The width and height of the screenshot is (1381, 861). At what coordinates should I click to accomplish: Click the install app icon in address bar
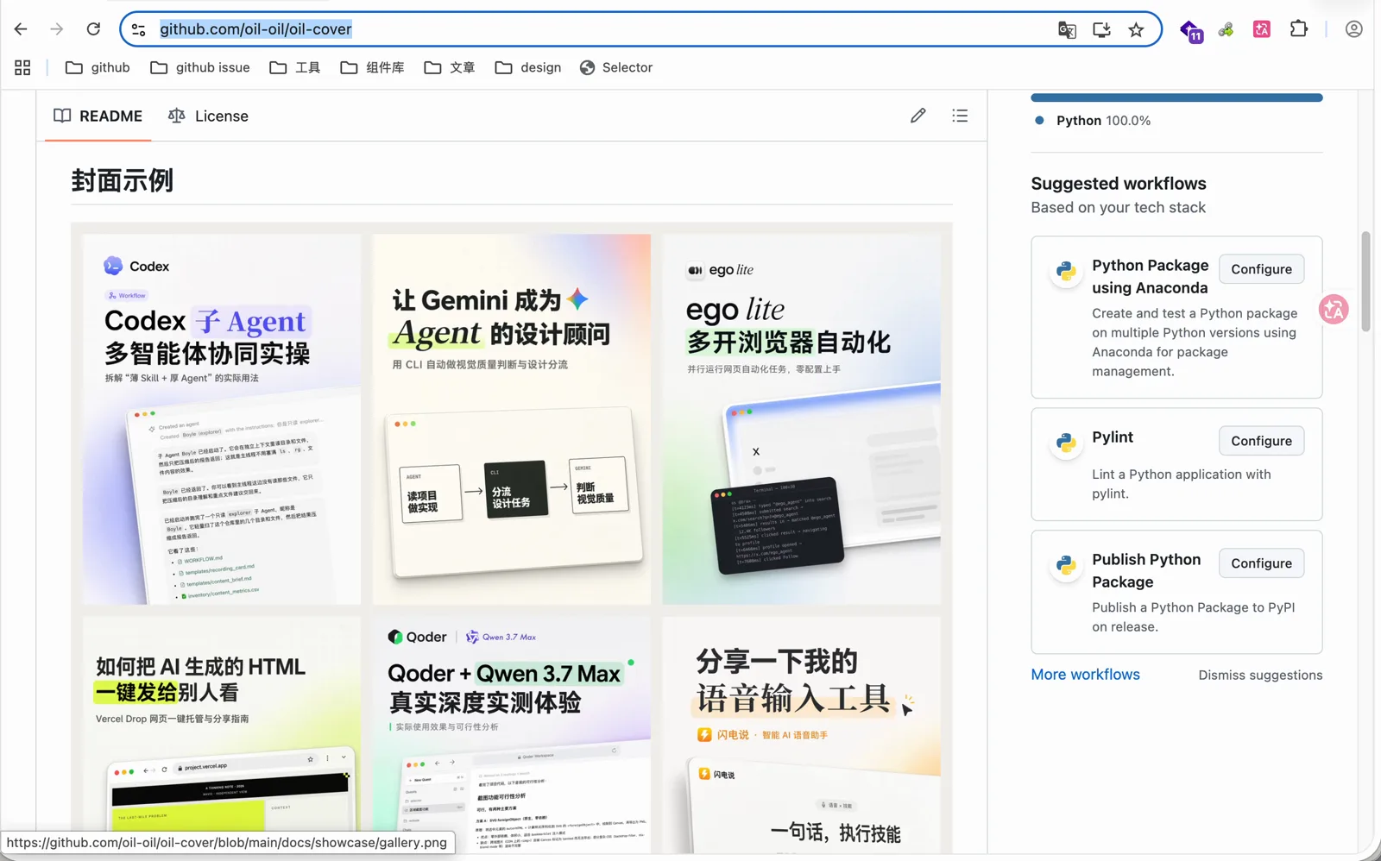1101,30
